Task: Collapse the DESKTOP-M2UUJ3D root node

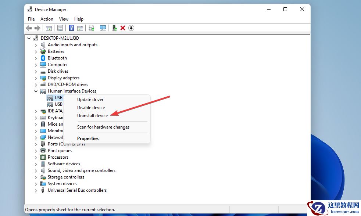Action: tap(29, 38)
